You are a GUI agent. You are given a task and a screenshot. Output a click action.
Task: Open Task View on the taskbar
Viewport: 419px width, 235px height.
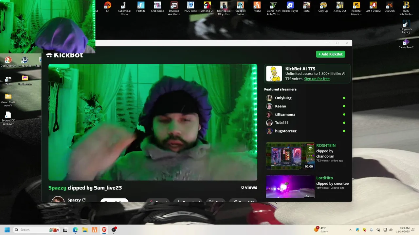click(65, 230)
